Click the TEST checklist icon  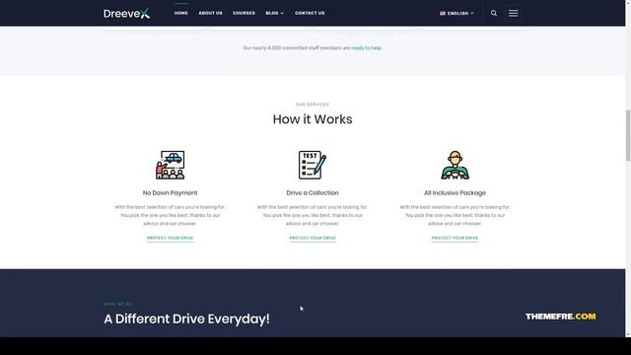[x=313, y=165]
